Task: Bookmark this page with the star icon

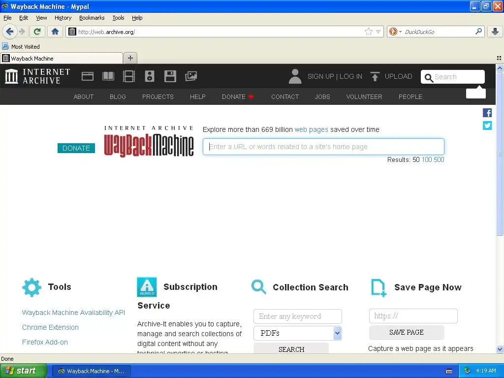Action: 368,31
